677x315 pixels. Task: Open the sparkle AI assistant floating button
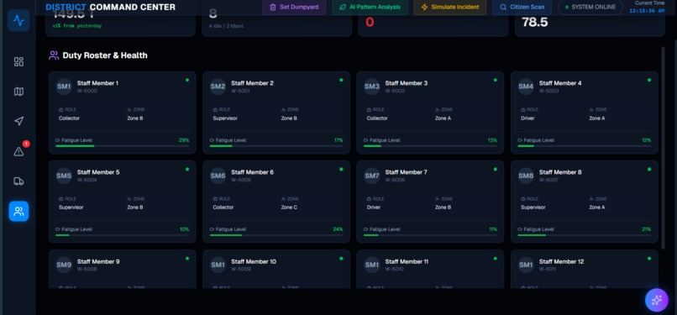coord(656,300)
